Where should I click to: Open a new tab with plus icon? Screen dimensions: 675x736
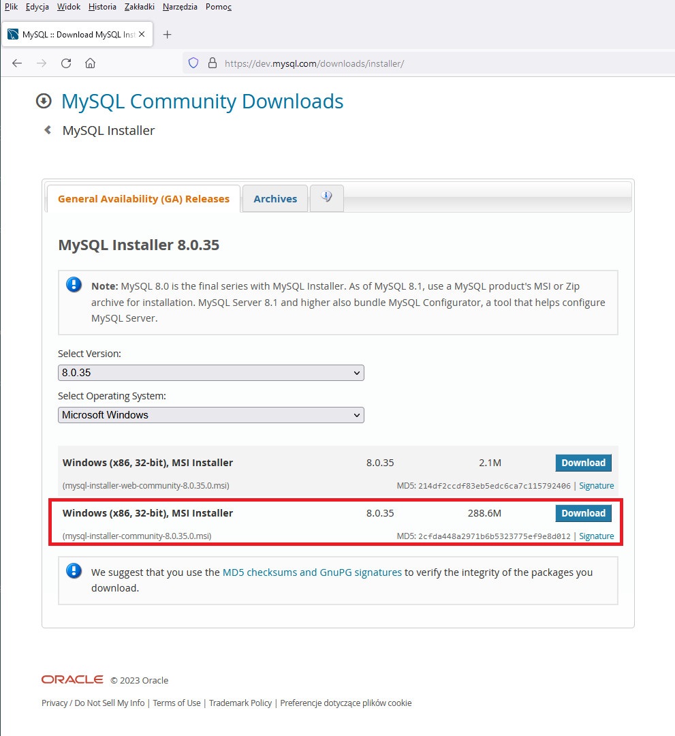(x=167, y=34)
